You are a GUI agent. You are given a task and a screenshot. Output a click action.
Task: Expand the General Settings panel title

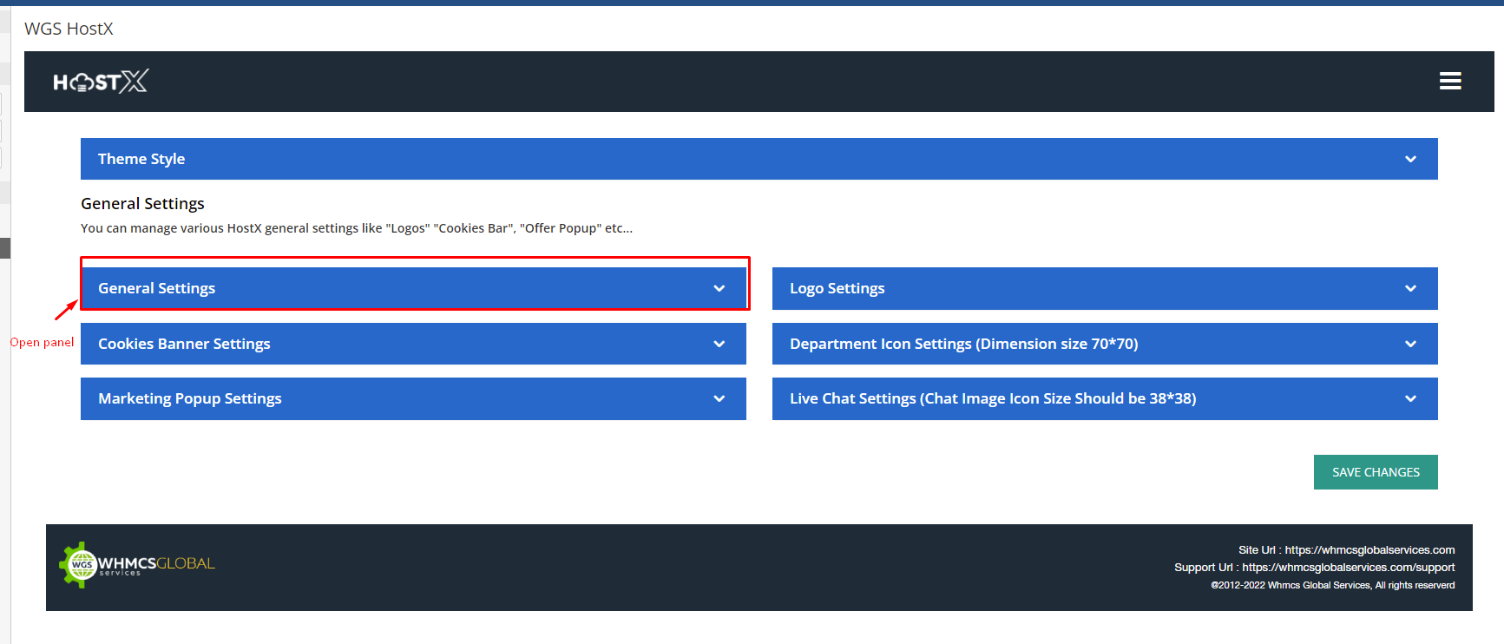pos(156,288)
